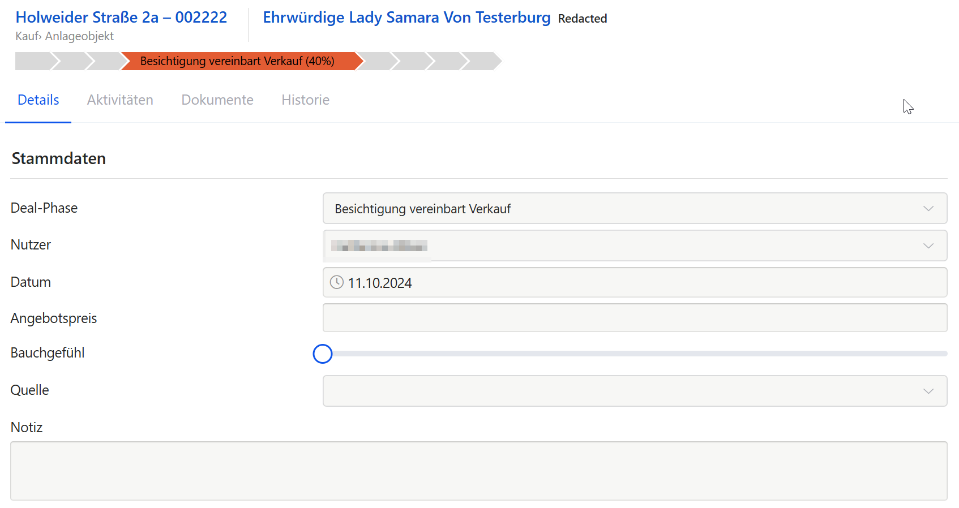This screenshot has height=508, width=959.
Task: Click the clock icon in the Datum field
Action: [337, 282]
